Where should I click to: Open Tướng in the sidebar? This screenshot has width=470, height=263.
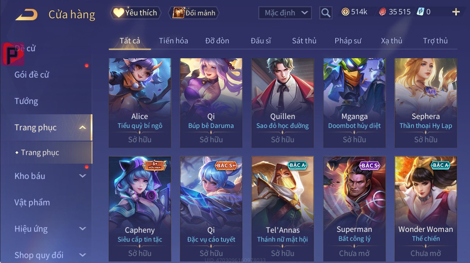tap(26, 101)
